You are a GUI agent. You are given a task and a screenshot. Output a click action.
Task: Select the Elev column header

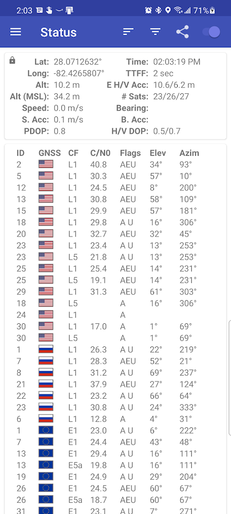158,153
